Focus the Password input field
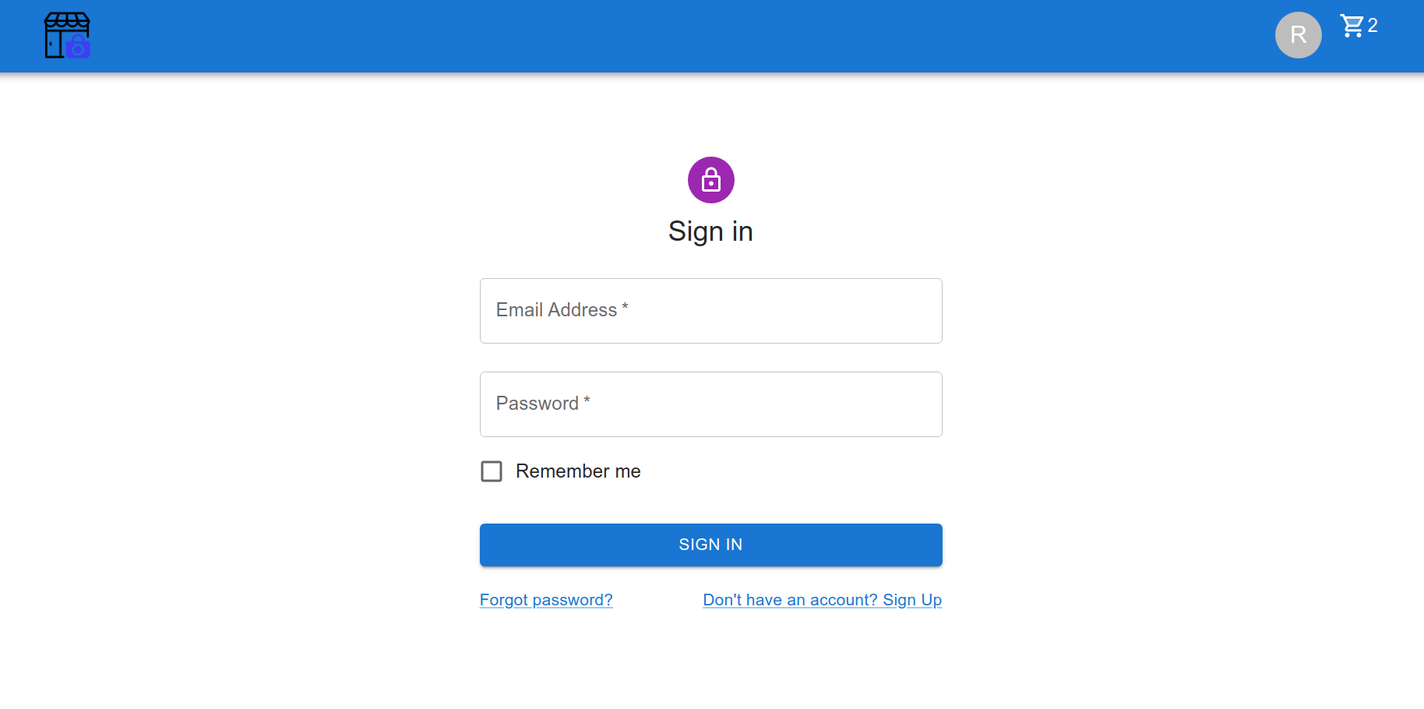The image size is (1424, 709). point(710,404)
